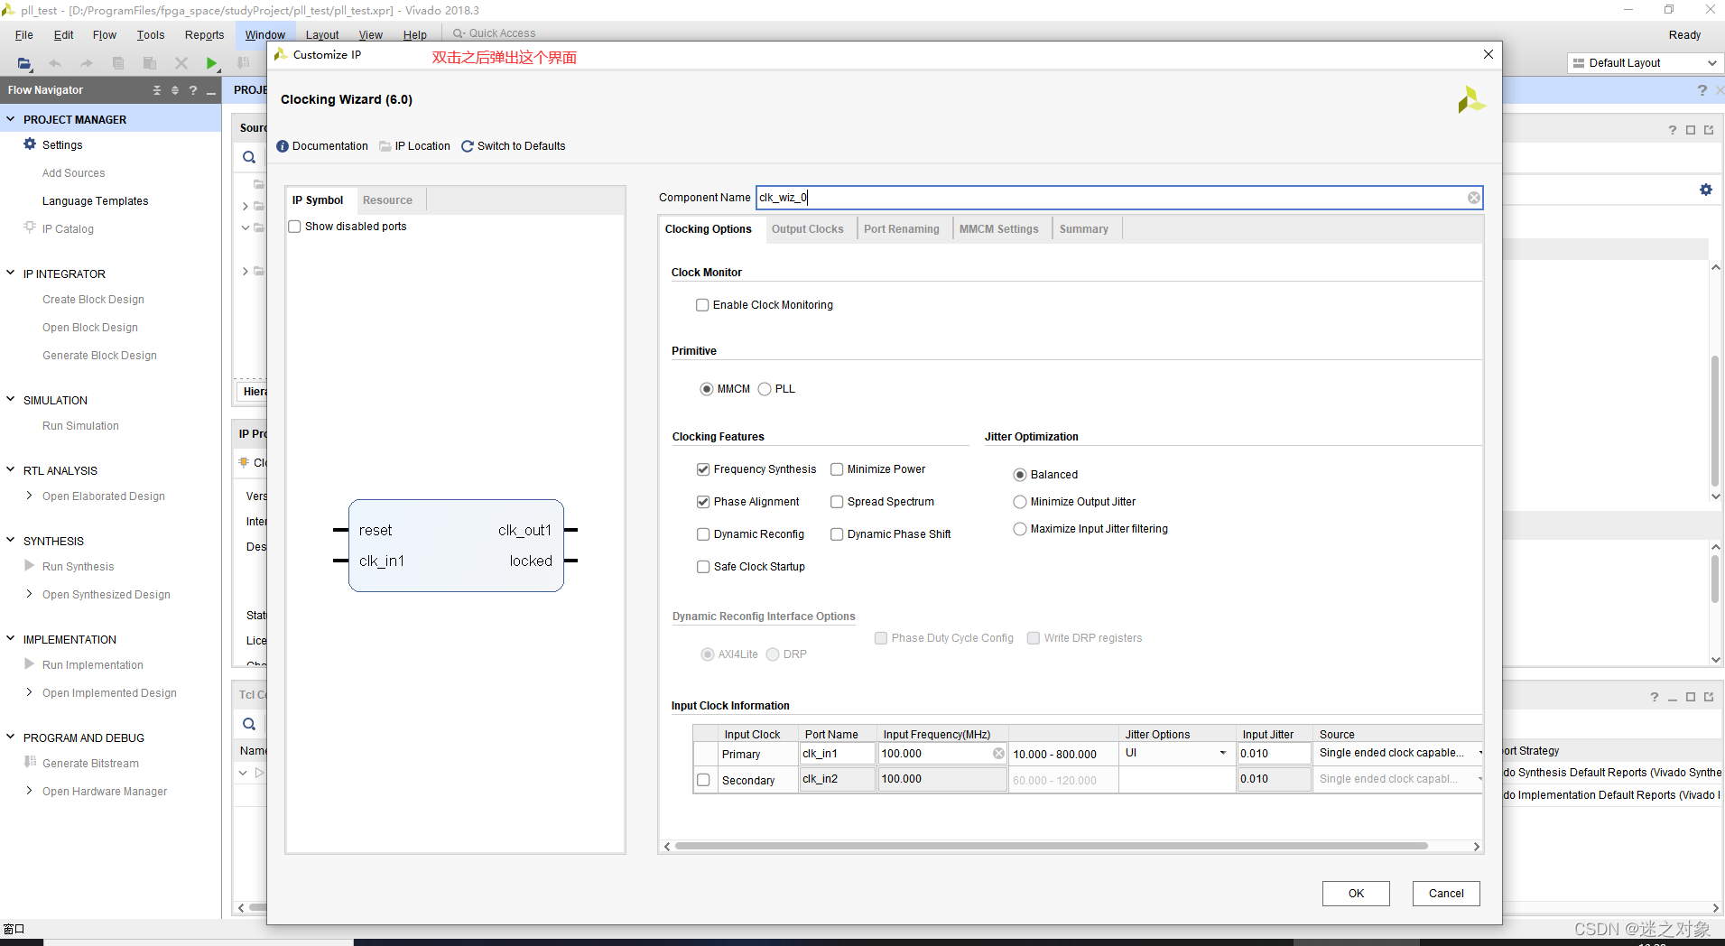Enable Spread Spectrum checkbox
The width and height of the screenshot is (1725, 946).
coord(837,502)
